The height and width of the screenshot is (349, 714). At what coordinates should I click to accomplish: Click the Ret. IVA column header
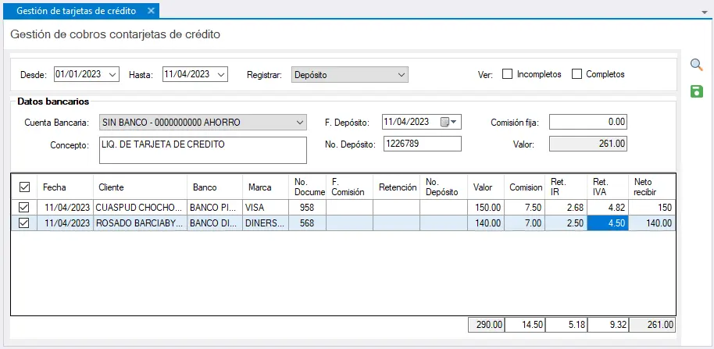point(608,187)
